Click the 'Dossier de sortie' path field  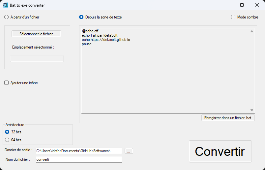(x=79, y=151)
